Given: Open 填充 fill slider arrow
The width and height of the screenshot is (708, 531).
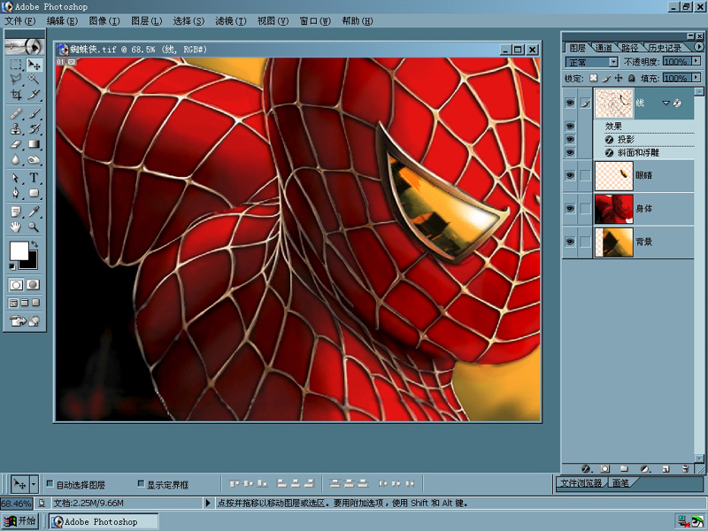Looking at the screenshot, I should [x=696, y=78].
